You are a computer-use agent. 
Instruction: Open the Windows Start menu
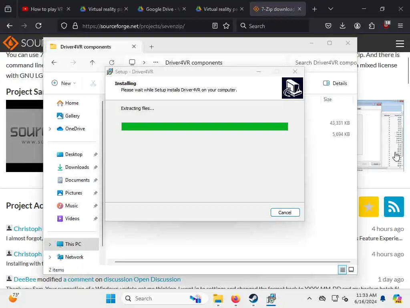[x=111, y=298]
